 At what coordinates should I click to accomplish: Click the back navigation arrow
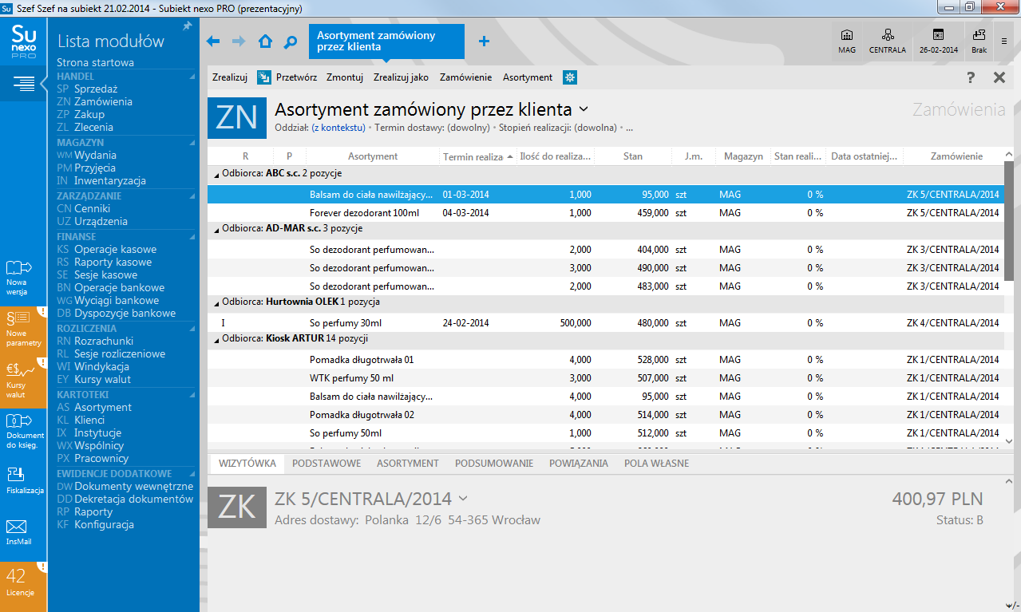click(x=213, y=41)
